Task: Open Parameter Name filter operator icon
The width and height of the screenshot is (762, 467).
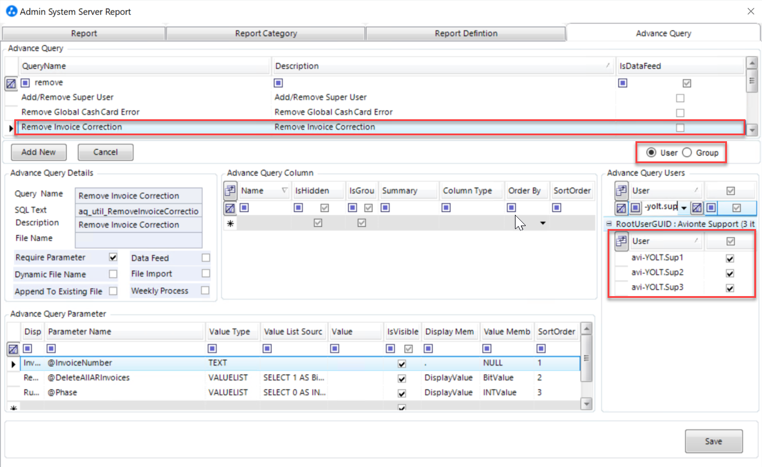Action: point(51,349)
